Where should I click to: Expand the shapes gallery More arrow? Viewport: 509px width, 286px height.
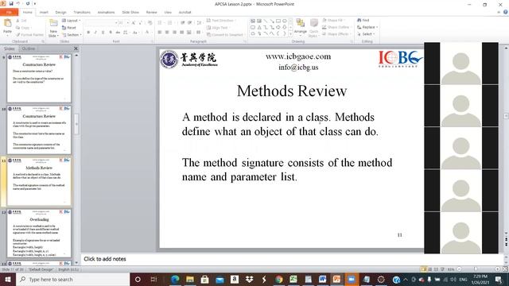pyautogui.click(x=290, y=33)
